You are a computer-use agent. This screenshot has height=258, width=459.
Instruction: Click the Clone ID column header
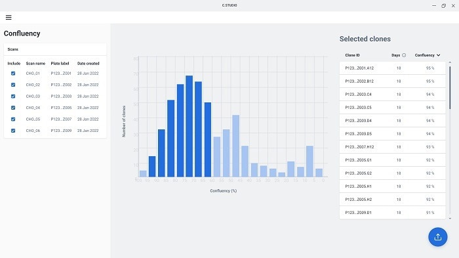352,55
